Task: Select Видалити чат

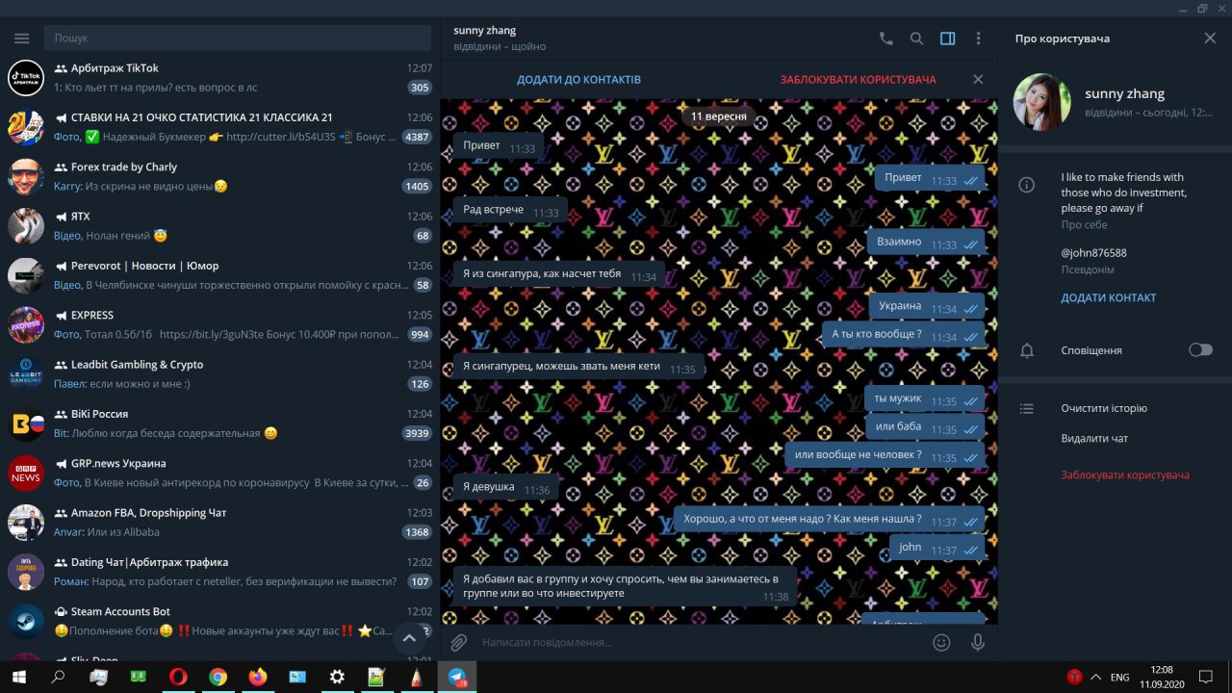Action: (1094, 439)
